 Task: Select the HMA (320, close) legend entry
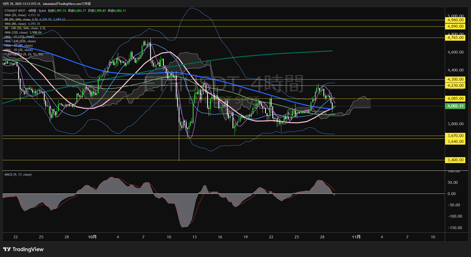pos(16,33)
